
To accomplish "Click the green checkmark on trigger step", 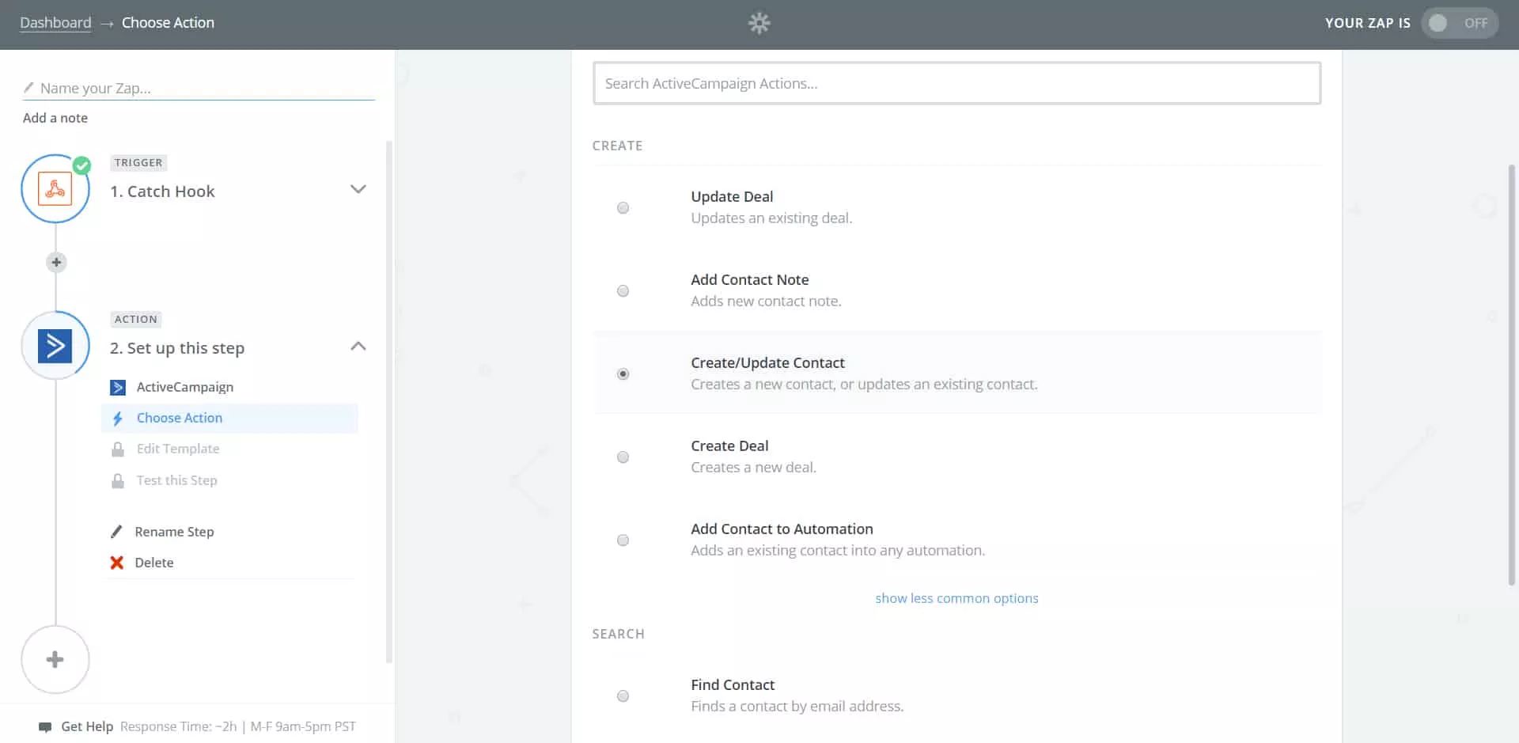I will pyautogui.click(x=81, y=165).
